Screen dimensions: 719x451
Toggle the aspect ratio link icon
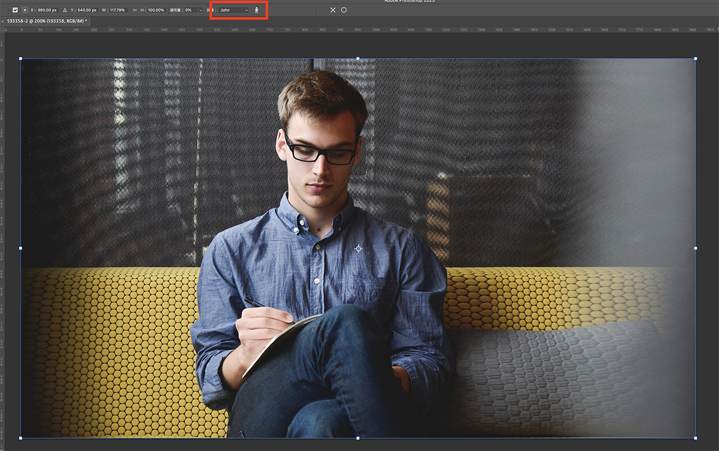(x=135, y=10)
